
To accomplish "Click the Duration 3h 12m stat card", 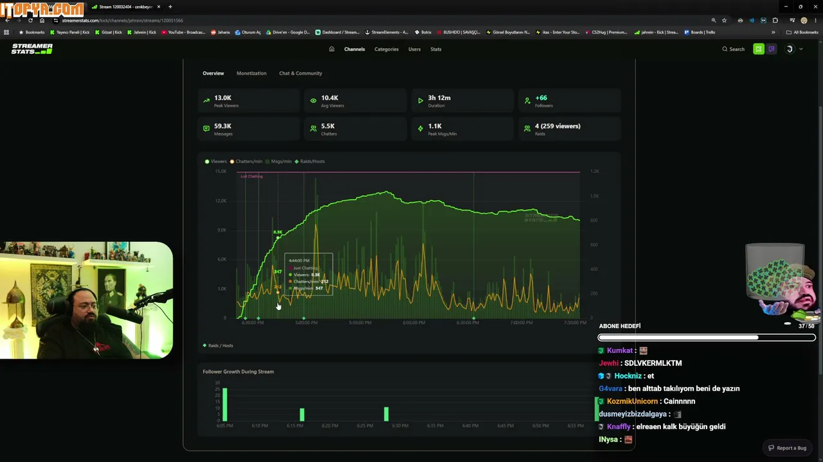I will [463, 101].
